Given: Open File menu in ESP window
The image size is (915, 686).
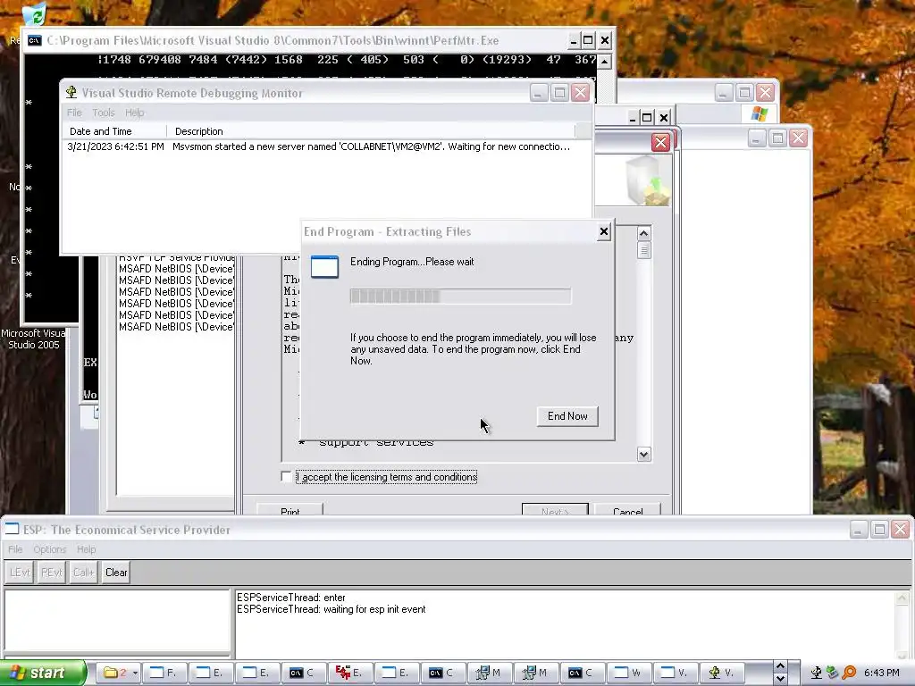Looking at the screenshot, I should [15, 549].
